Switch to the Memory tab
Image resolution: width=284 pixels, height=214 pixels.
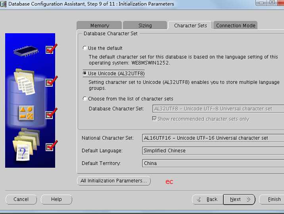pos(99,25)
